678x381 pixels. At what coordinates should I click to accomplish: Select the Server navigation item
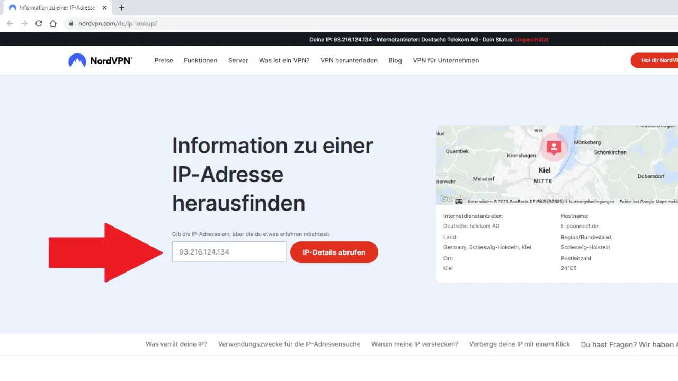pos(238,60)
